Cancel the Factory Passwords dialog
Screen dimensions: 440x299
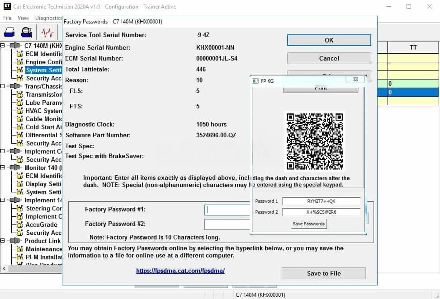329,58
